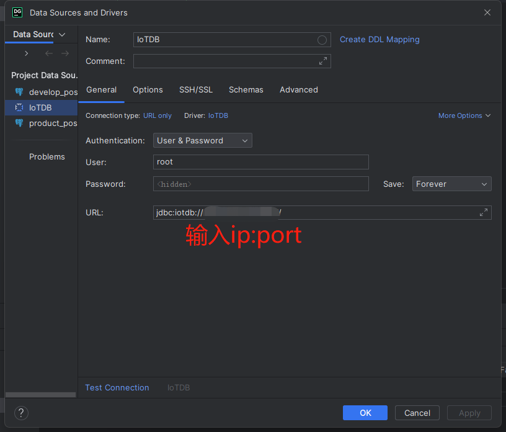Click the URL field with jdbc:iotdb
Image resolution: width=506 pixels, height=432 pixels.
(x=322, y=213)
